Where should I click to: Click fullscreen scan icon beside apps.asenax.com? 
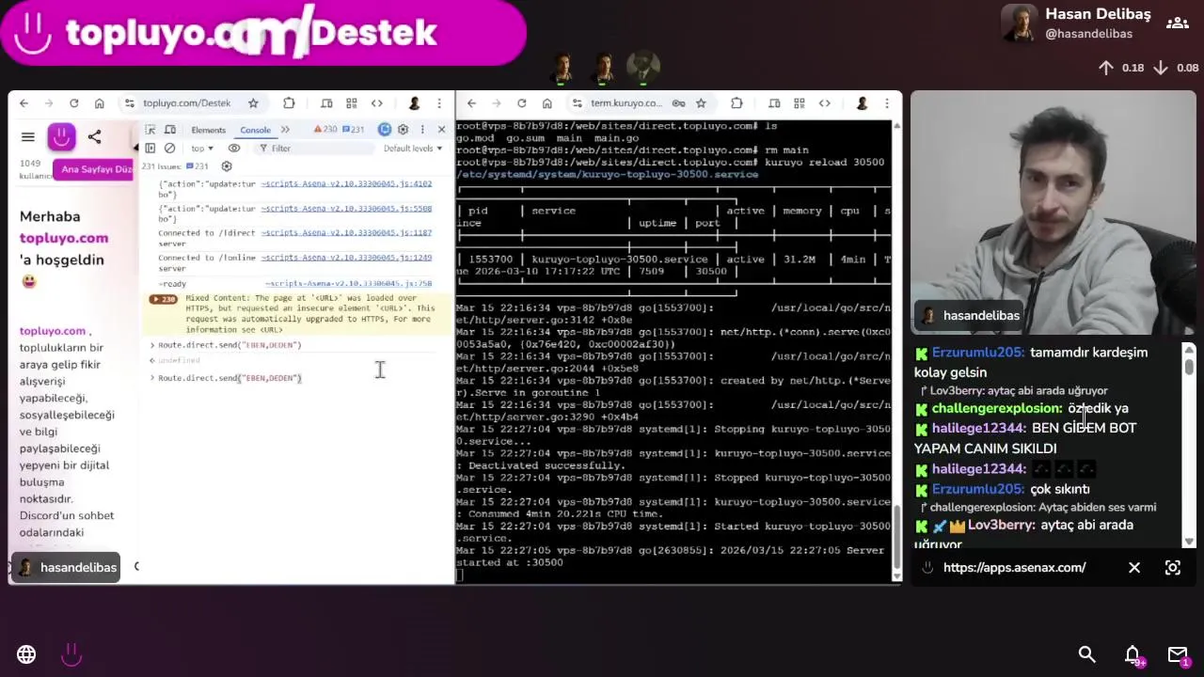(x=1173, y=567)
